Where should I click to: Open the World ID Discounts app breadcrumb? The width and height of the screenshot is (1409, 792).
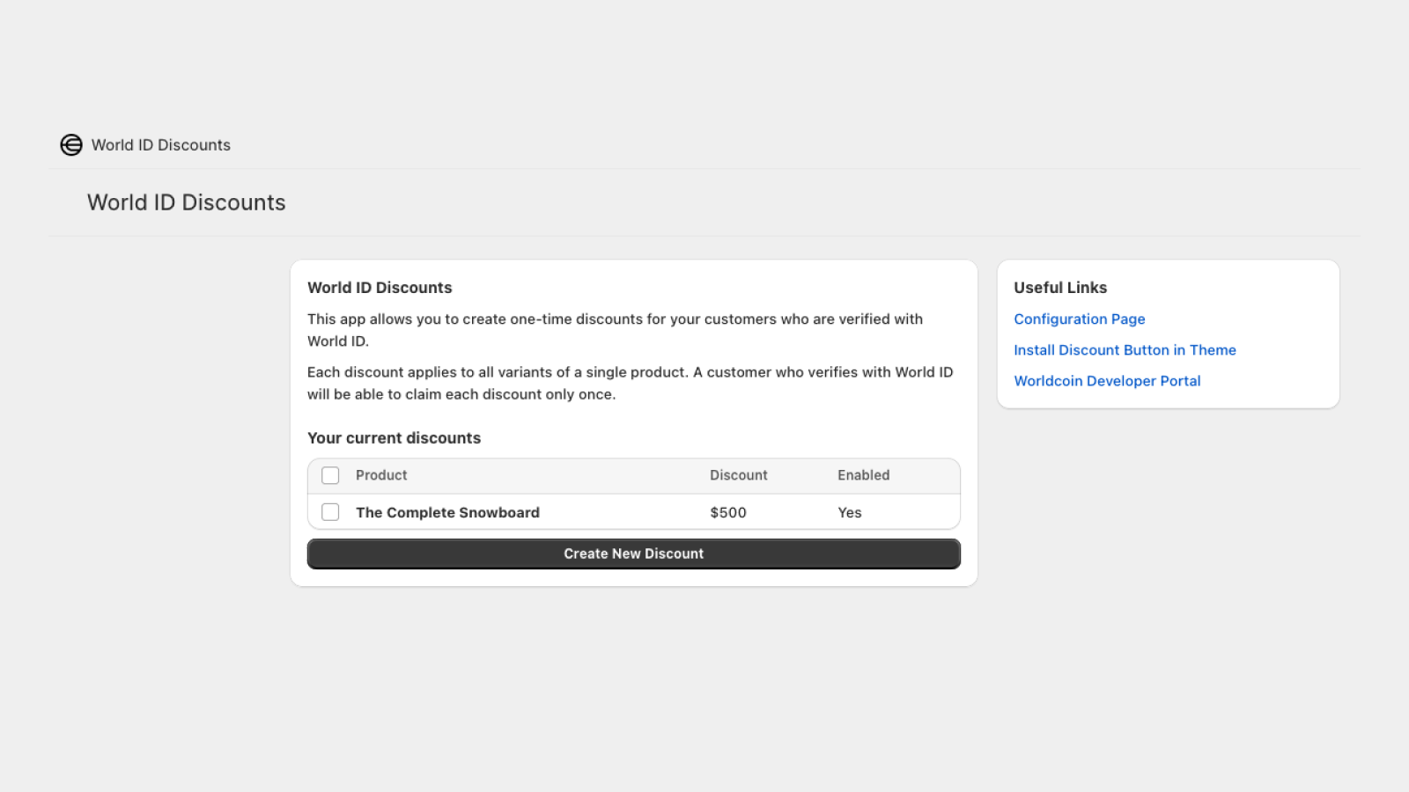click(x=161, y=145)
